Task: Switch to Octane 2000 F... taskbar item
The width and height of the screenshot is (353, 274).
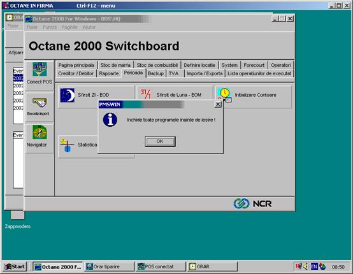Action: (x=58, y=267)
